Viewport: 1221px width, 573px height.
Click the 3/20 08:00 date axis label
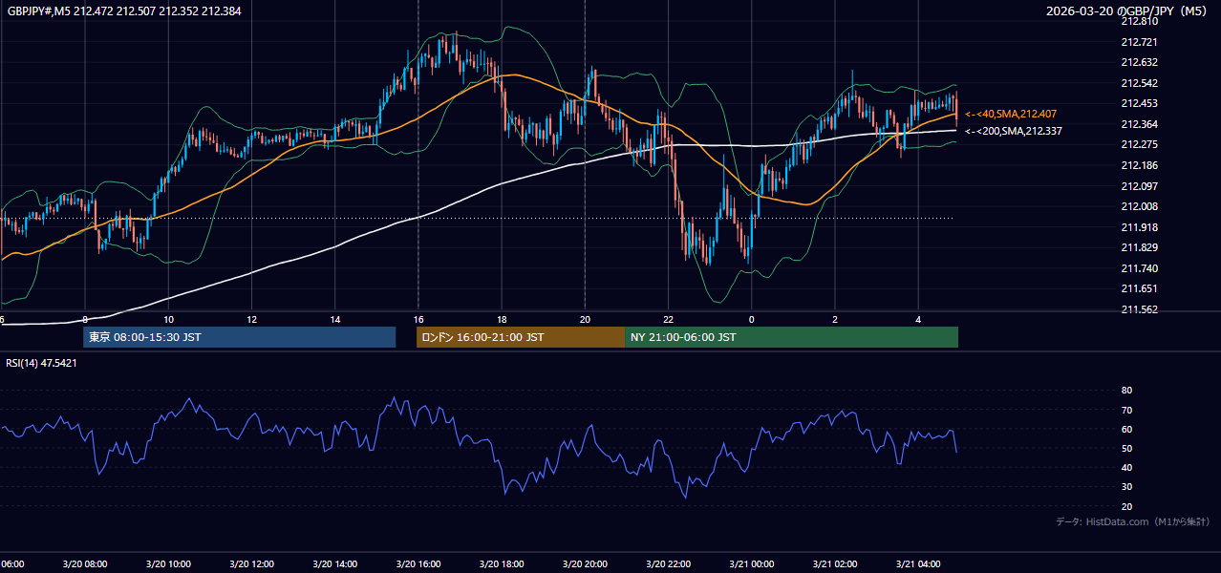(86, 563)
